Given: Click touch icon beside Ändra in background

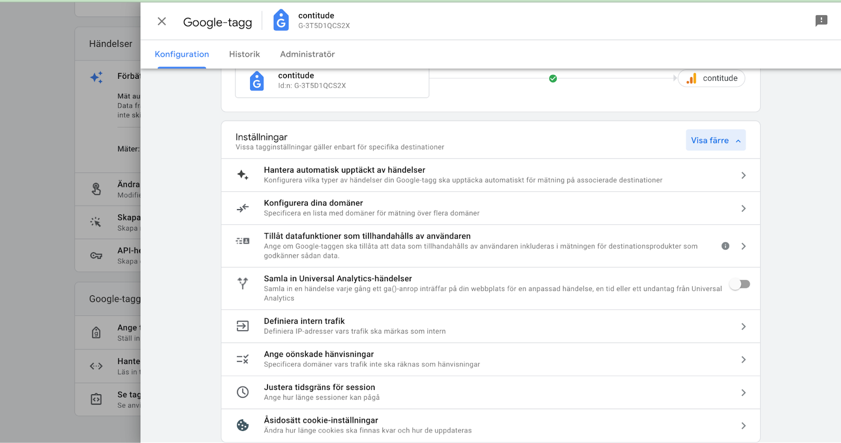Looking at the screenshot, I should tap(96, 189).
